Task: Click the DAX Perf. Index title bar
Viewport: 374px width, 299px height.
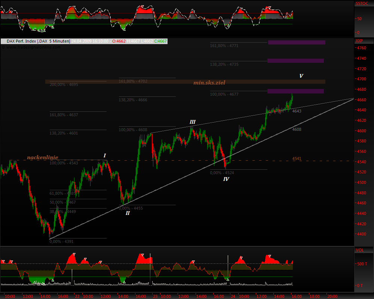Action: click(36, 41)
